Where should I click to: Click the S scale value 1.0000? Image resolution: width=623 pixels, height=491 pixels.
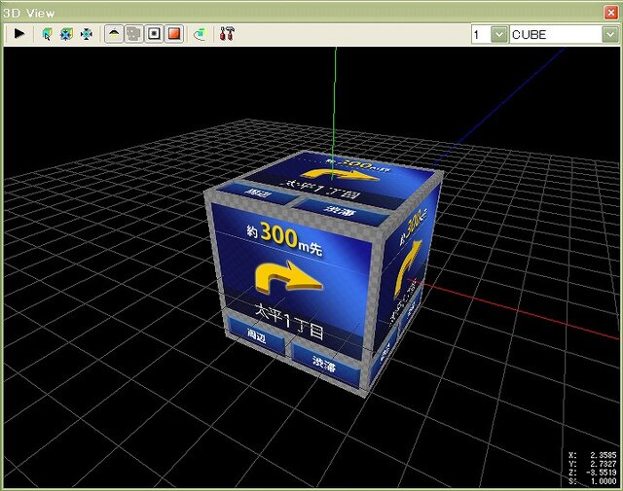(x=603, y=481)
